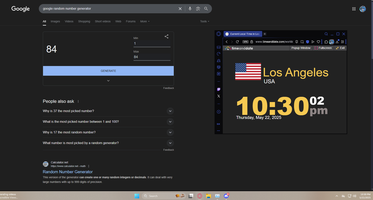Open sidebar setup three dots in Opera
This screenshot has width=373, height=200.
(219, 131)
